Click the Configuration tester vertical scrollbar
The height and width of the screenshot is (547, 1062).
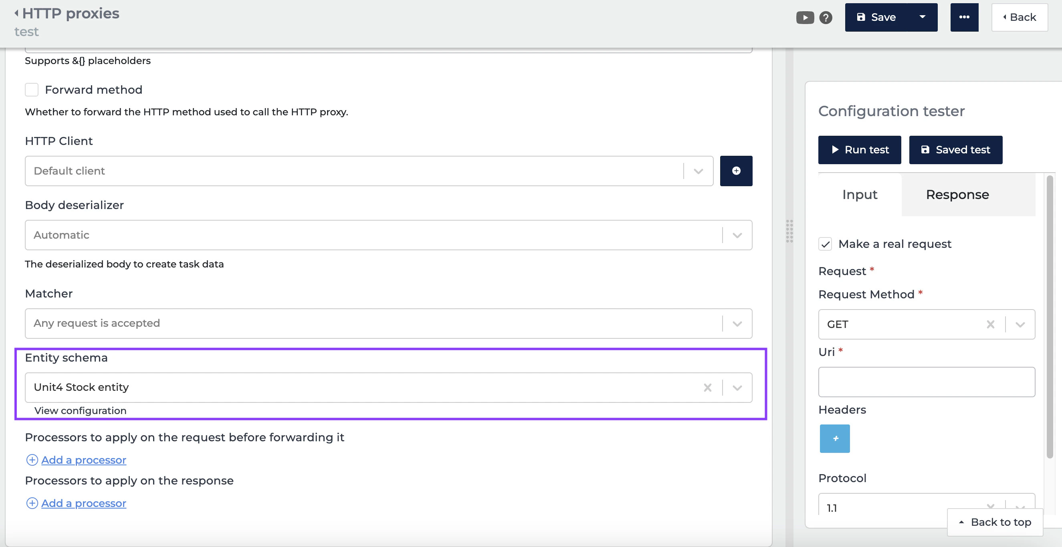pyautogui.click(x=1050, y=316)
